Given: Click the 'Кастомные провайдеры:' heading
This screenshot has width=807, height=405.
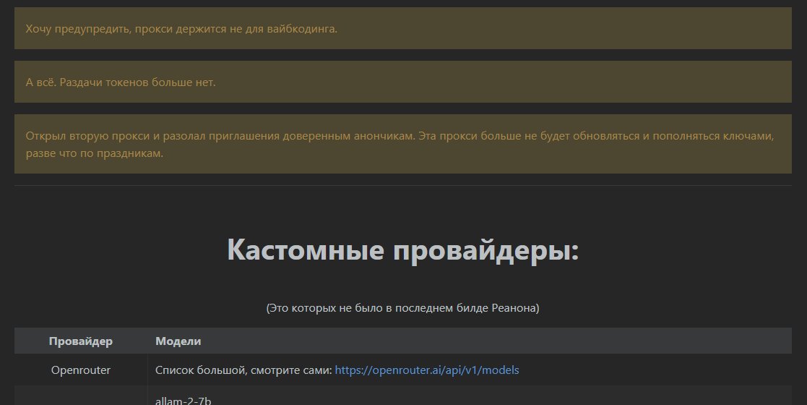Looking at the screenshot, I should point(403,250).
